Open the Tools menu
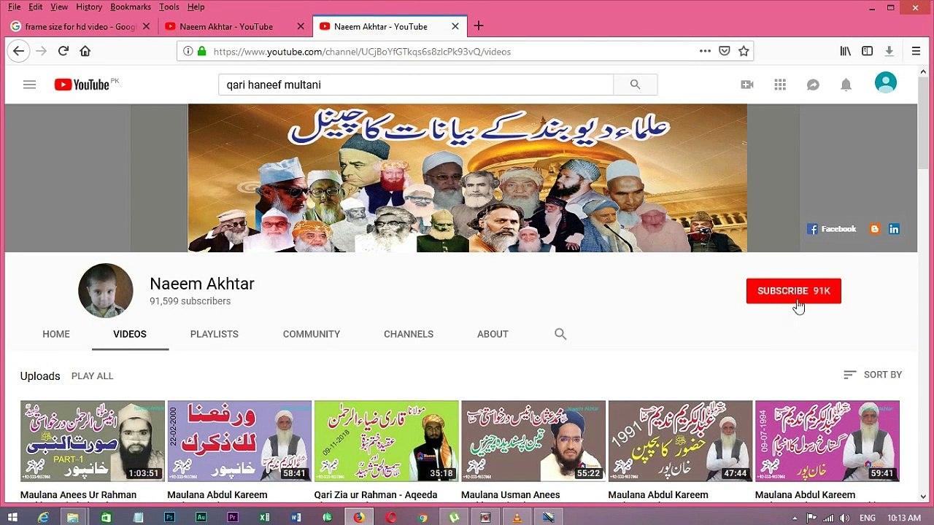Screen dimensions: 934x525 169,7
